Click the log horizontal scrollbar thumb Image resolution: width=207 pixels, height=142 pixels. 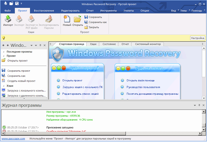65,133
